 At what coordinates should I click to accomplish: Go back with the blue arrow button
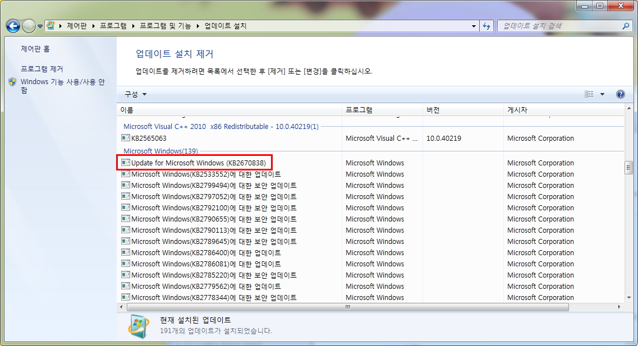[13, 26]
